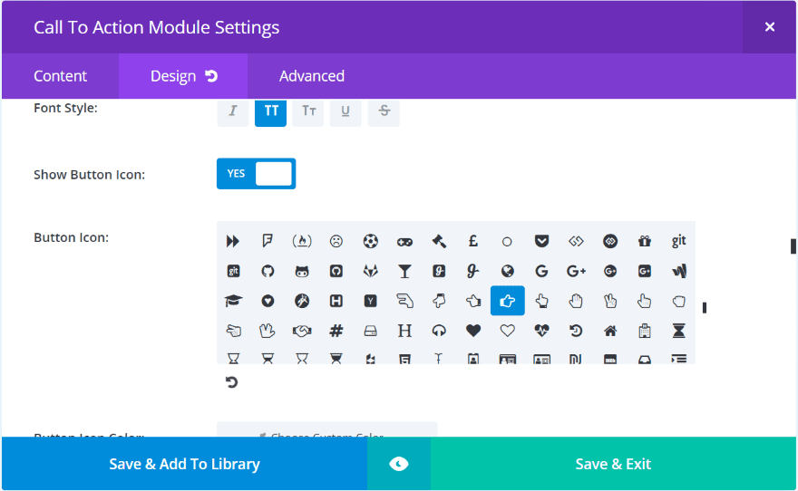Select the square Google Plus icon
The width and height of the screenshot is (798, 491).
[x=645, y=271]
